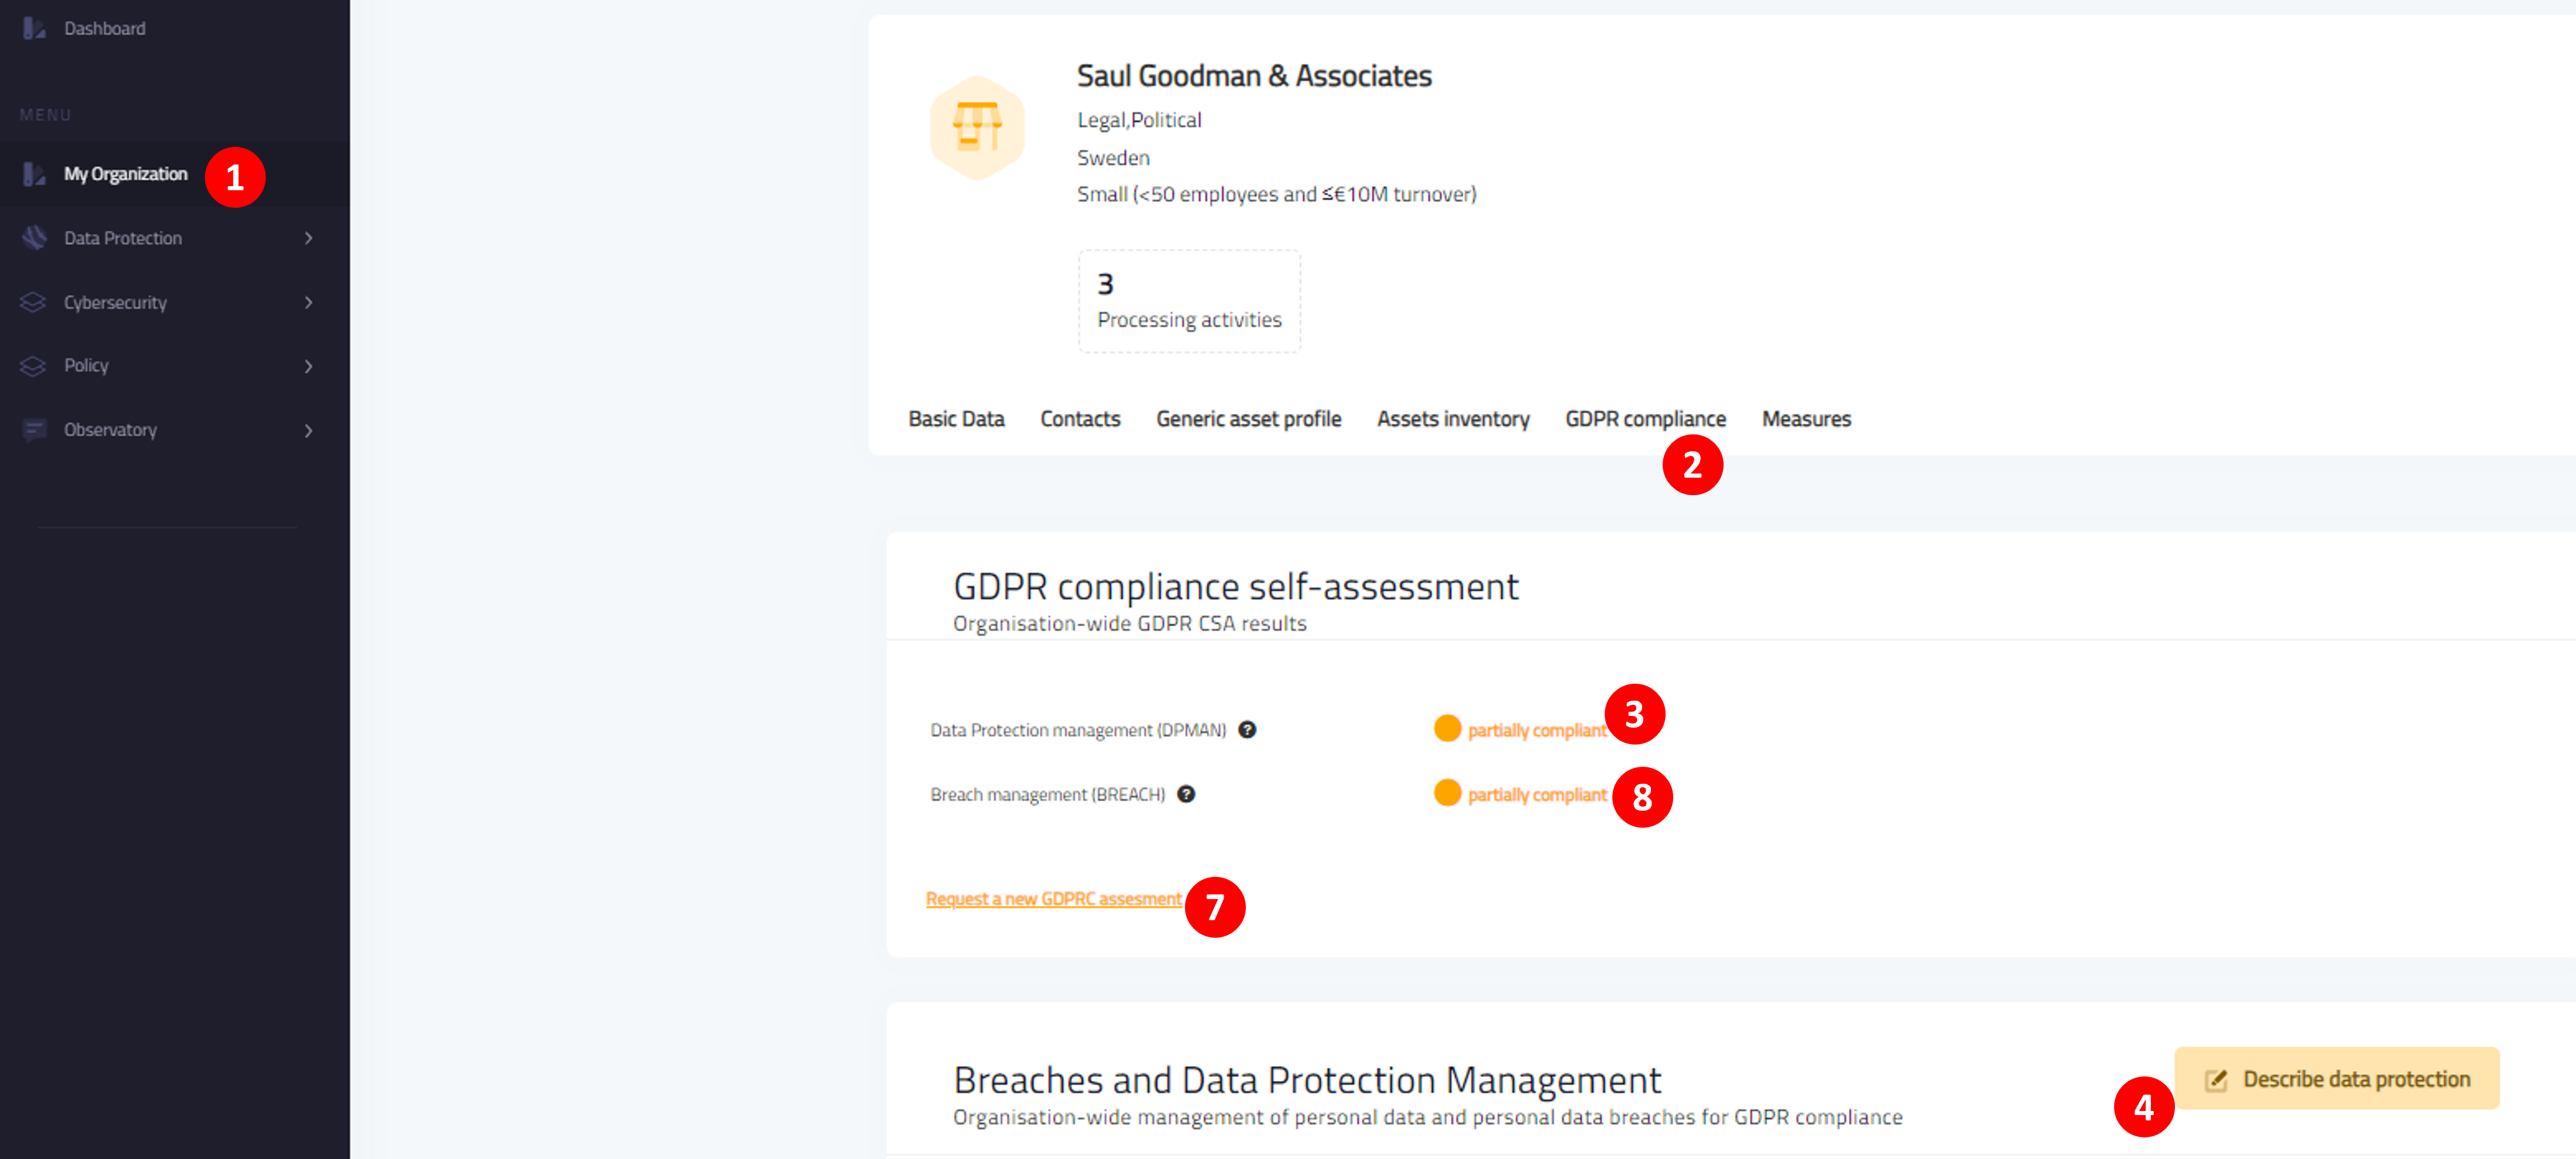Image resolution: width=2576 pixels, height=1159 pixels.
Task: Open the Dashboard sidebar item
Action: point(105,28)
